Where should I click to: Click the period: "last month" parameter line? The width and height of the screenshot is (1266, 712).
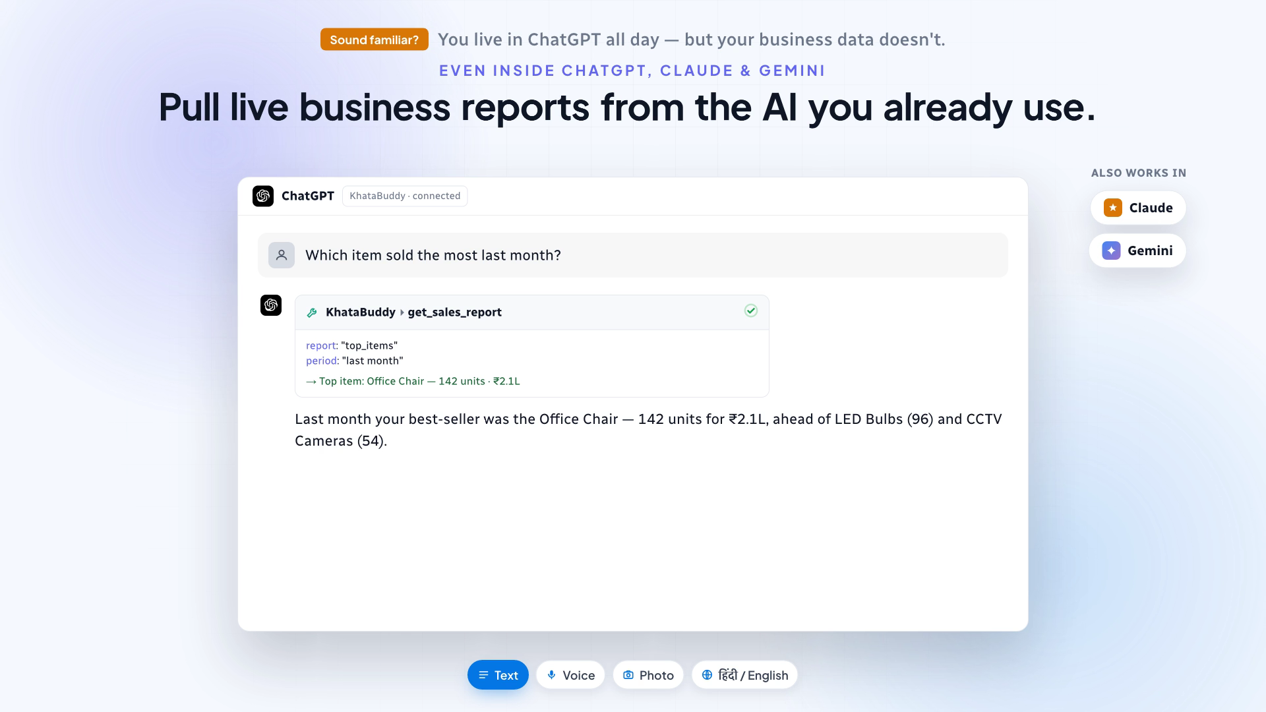[355, 361]
